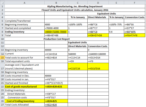The height and width of the screenshot is (107, 146).
Task: Select column E header
Action: 116,3
